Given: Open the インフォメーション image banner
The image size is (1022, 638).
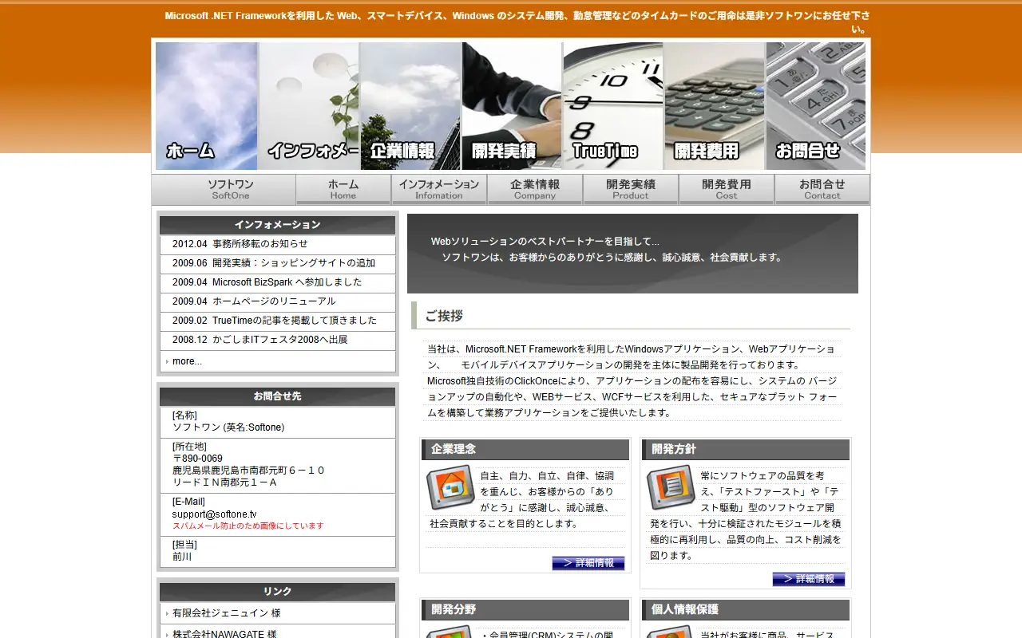Looking at the screenshot, I should (308, 106).
